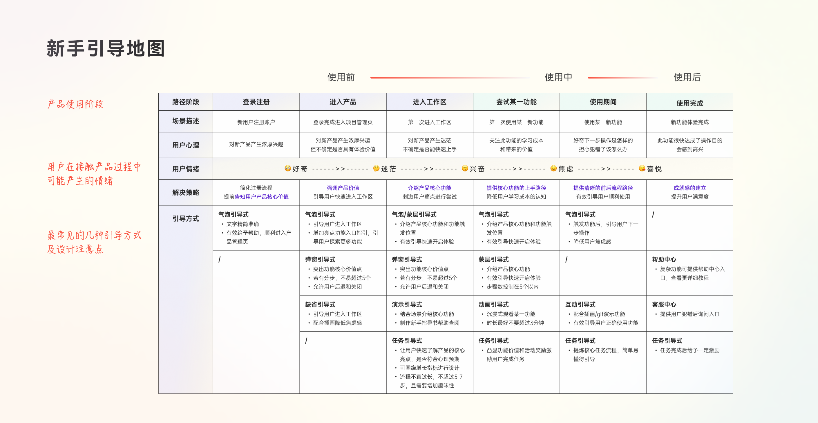Click the 新手引导地图 title
818x423 pixels.
coord(106,48)
